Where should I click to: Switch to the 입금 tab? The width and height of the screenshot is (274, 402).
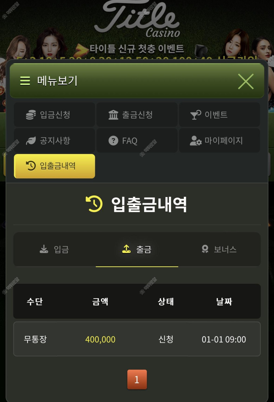point(54,250)
